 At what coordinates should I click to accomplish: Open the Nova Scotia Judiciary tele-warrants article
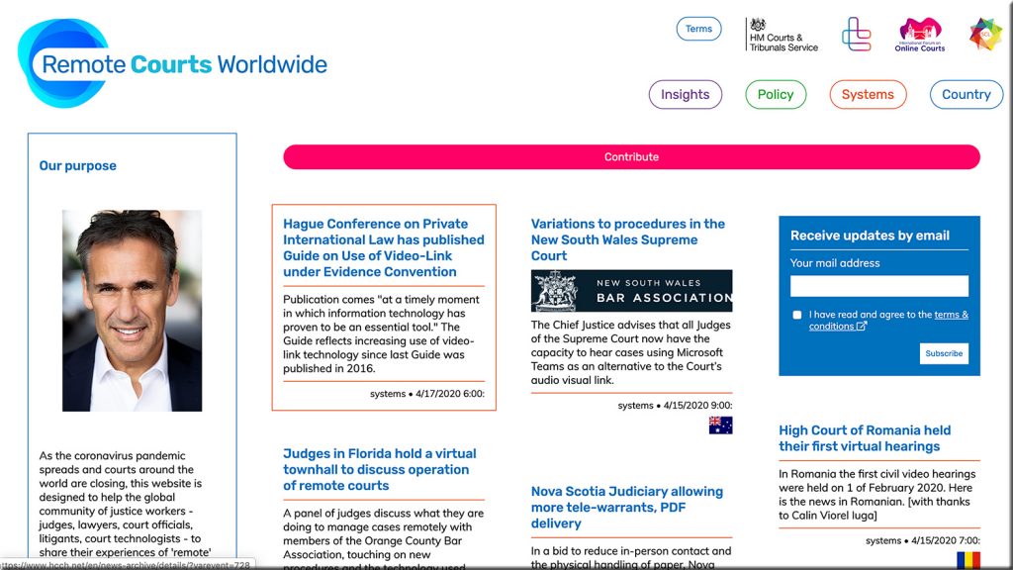626,508
